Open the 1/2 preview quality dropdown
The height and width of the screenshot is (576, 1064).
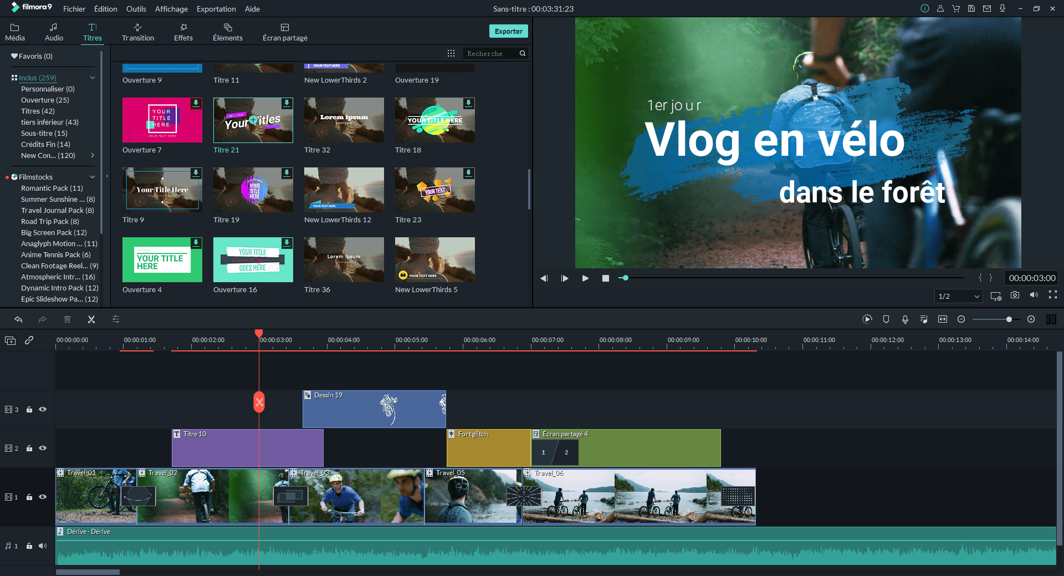[x=958, y=296]
